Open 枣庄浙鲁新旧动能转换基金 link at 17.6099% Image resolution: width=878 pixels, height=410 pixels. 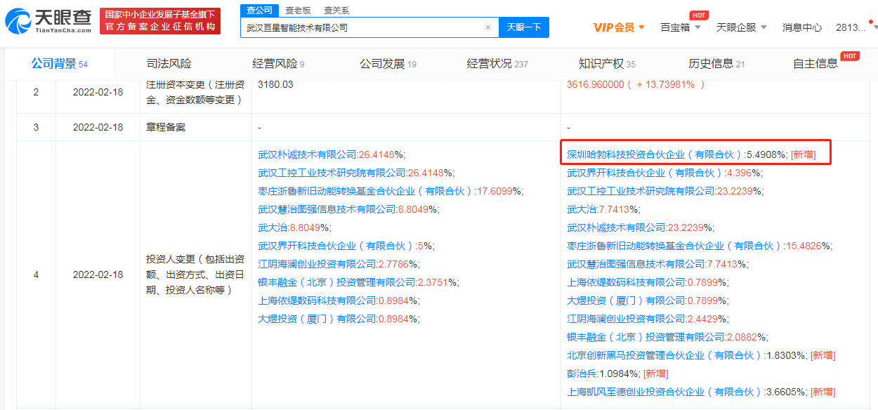pyautogui.click(x=365, y=190)
